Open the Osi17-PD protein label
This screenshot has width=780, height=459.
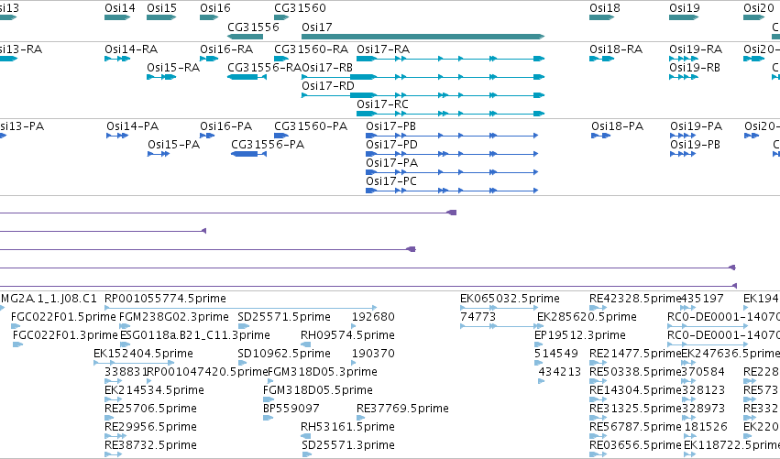tap(391, 145)
